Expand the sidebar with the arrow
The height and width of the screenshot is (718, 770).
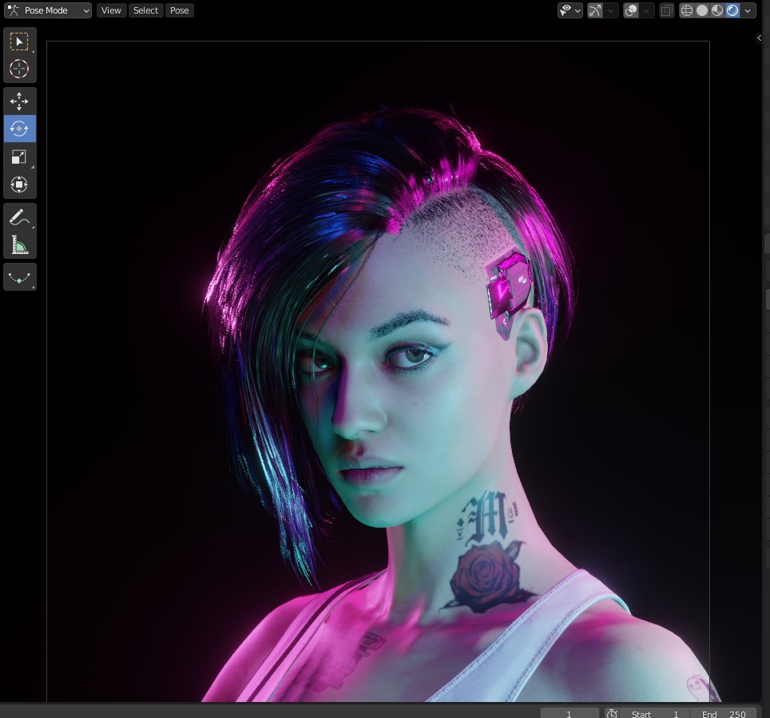[x=759, y=38]
